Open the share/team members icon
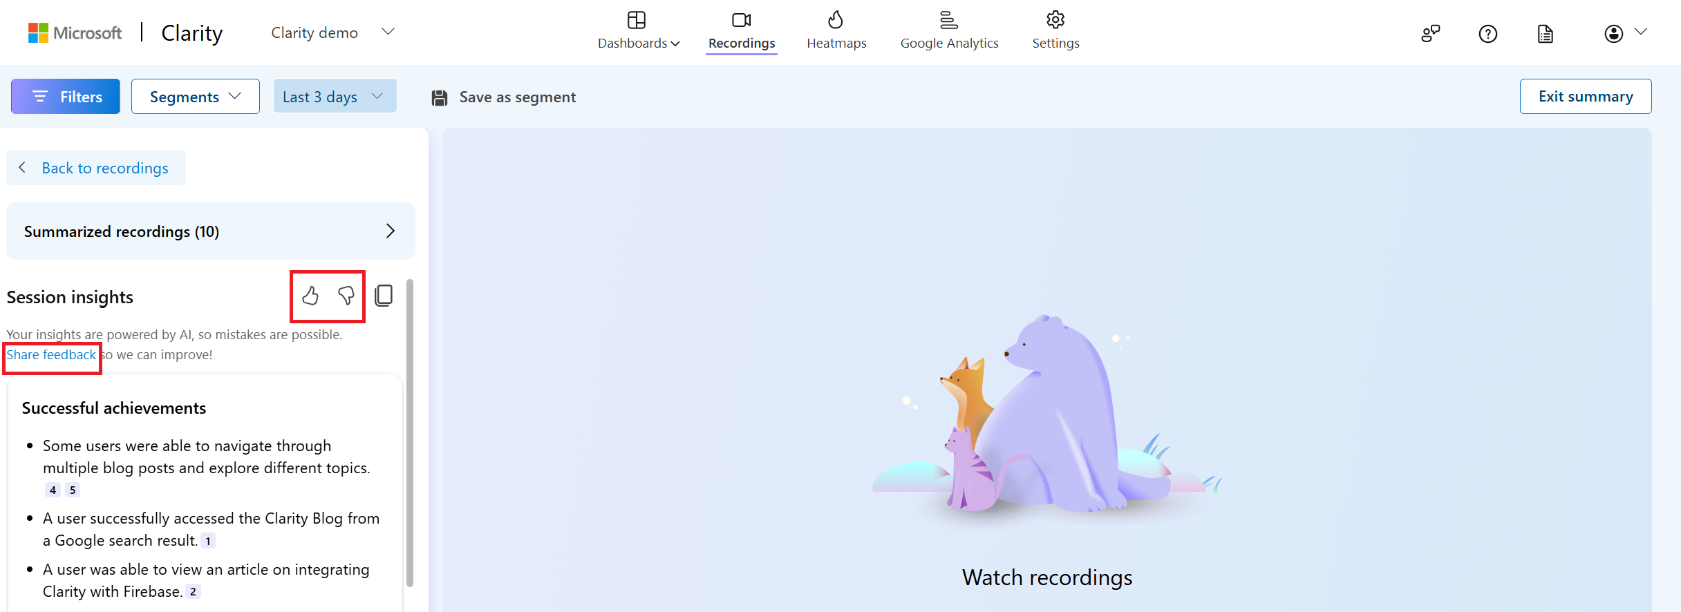 coord(1430,33)
